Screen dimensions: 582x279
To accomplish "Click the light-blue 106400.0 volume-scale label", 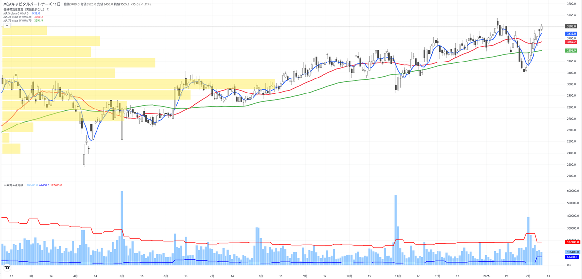I will (x=571, y=252).
